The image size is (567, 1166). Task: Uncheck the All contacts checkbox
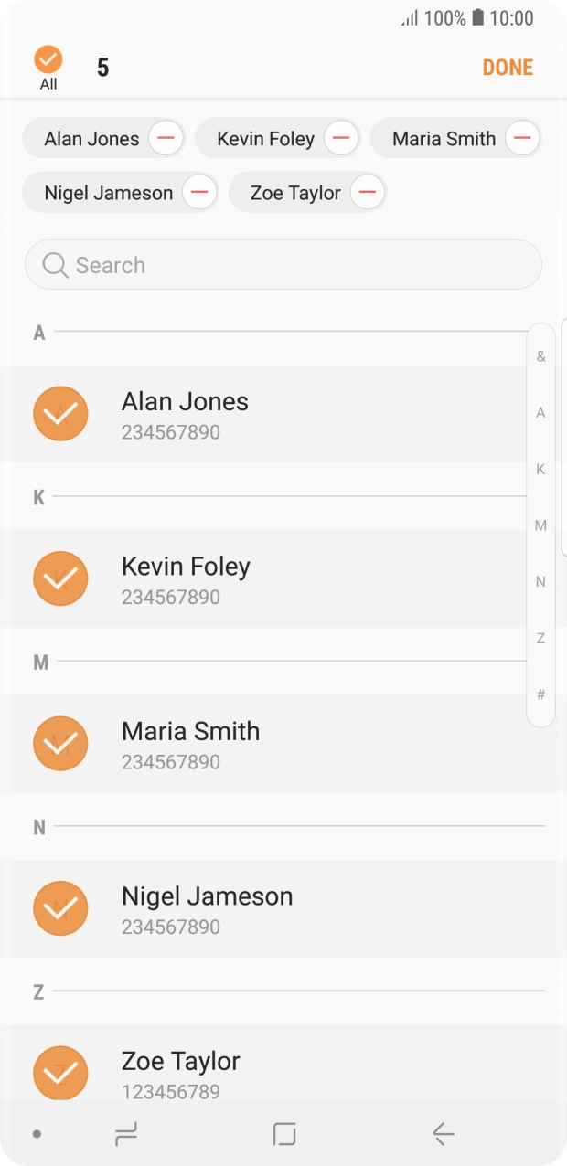click(48, 61)
